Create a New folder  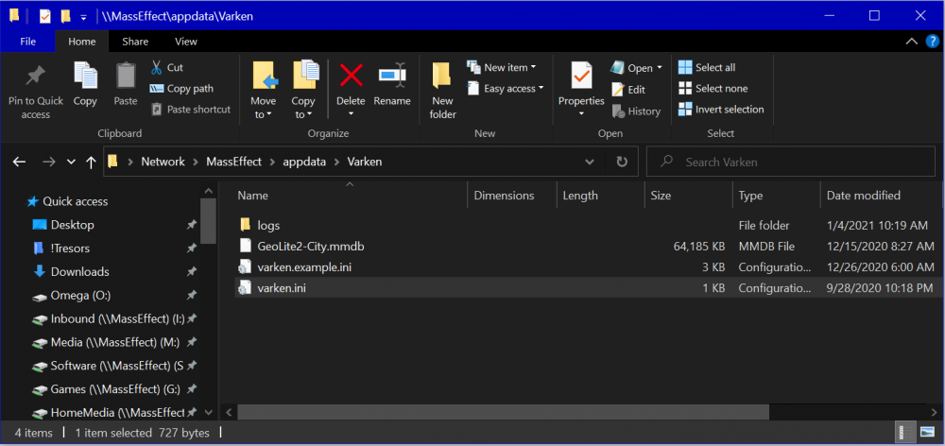point(442,91)
